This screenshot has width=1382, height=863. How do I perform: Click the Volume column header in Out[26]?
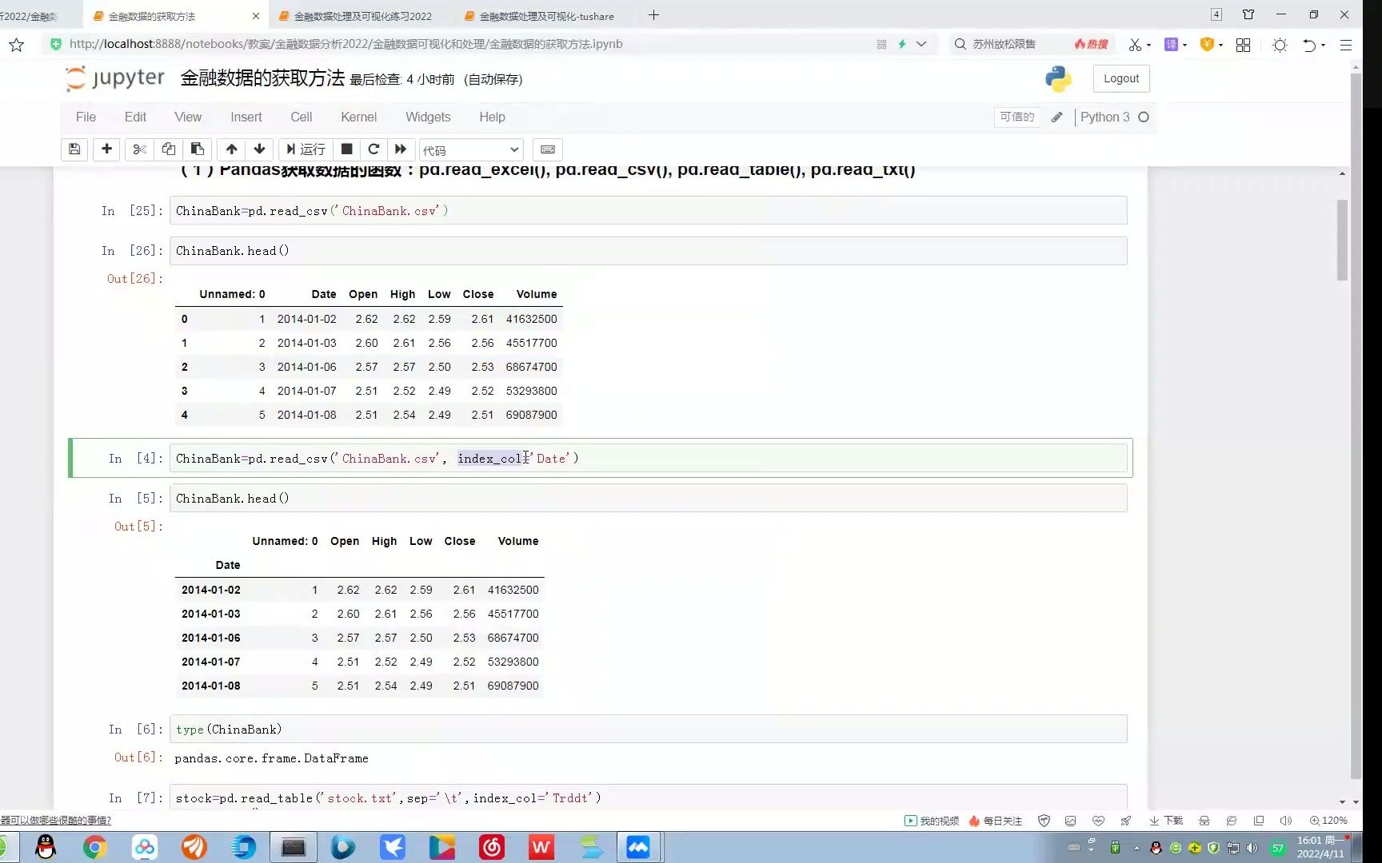tap(536, 294)
